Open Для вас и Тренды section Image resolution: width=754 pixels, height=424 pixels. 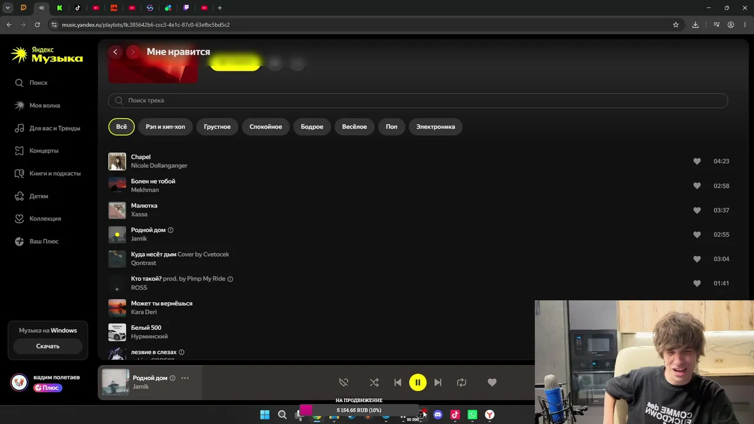[47, 128]
